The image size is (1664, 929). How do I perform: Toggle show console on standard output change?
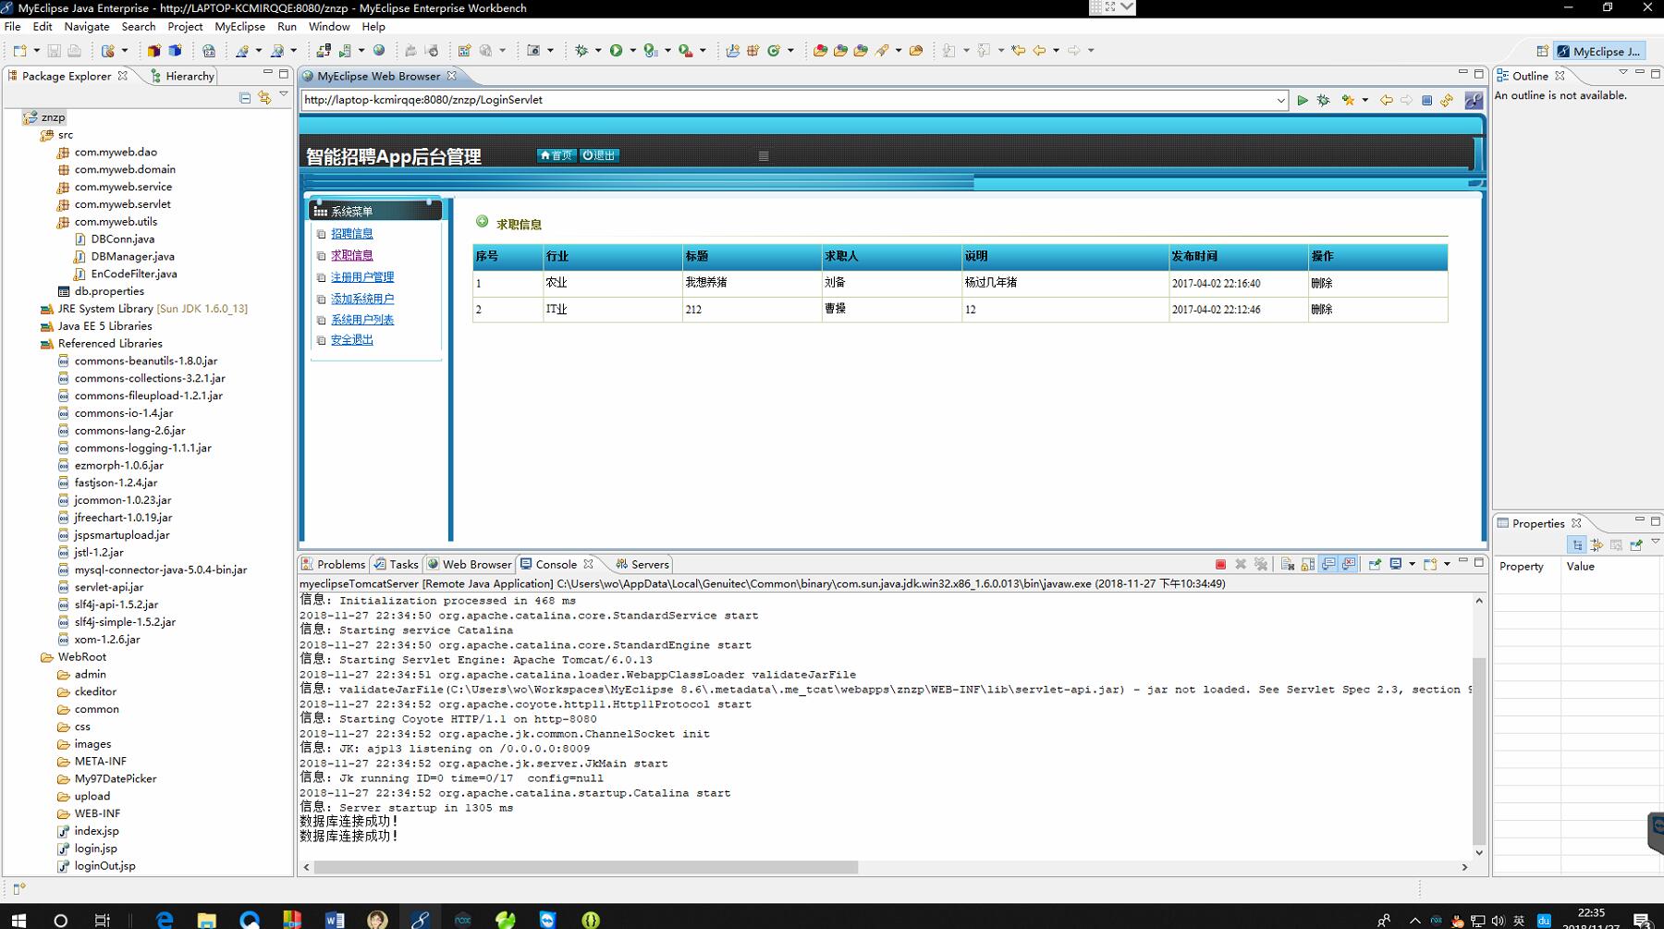(1328, 564)
